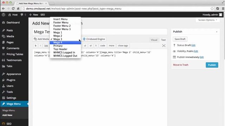Select WHMCS Logged In option

click(65, 52)
